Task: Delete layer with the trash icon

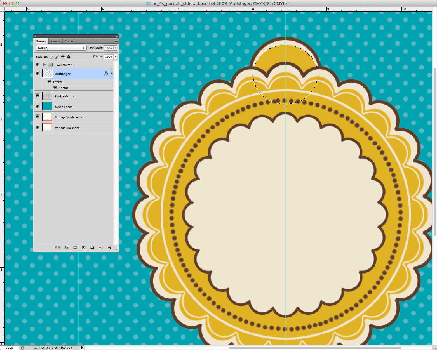Action: (109, 248)
